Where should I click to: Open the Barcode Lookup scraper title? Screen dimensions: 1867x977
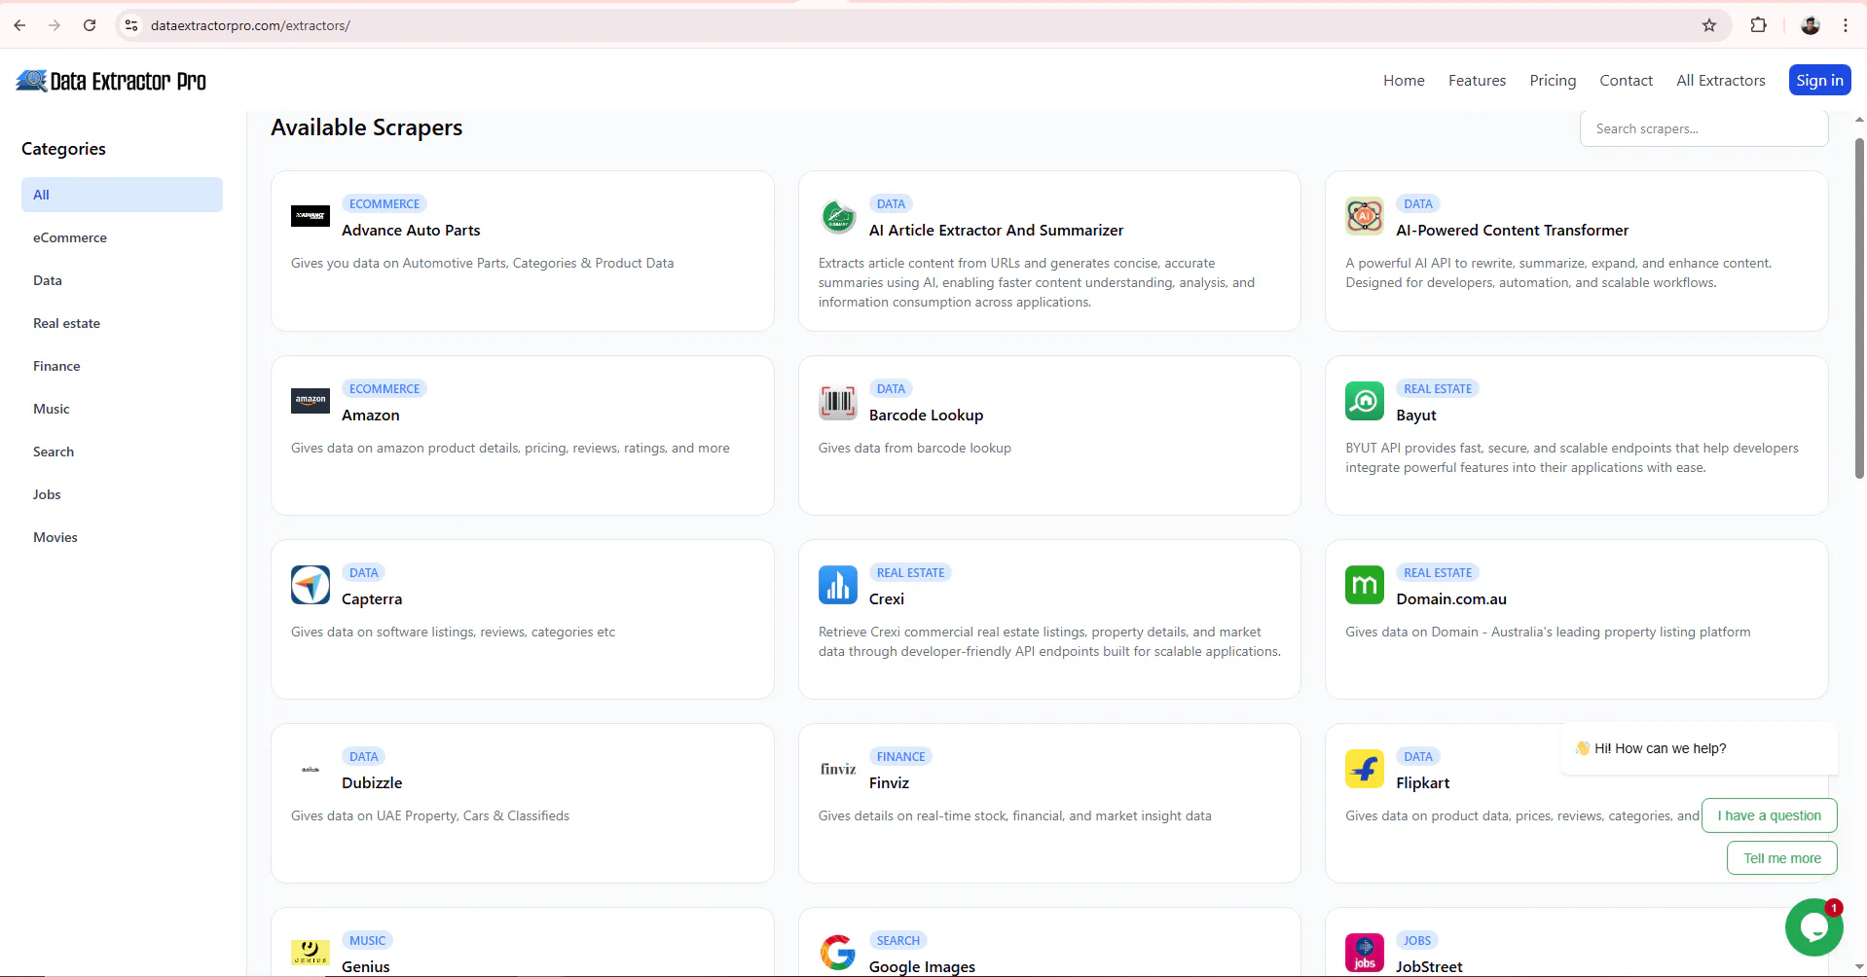926,416
